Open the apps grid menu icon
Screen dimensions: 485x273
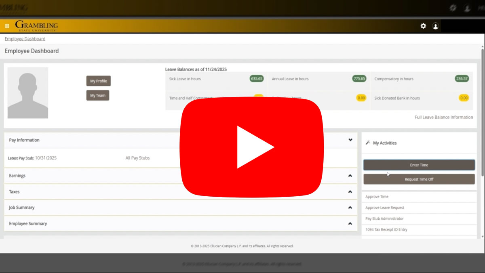click(x=7, y=26)
